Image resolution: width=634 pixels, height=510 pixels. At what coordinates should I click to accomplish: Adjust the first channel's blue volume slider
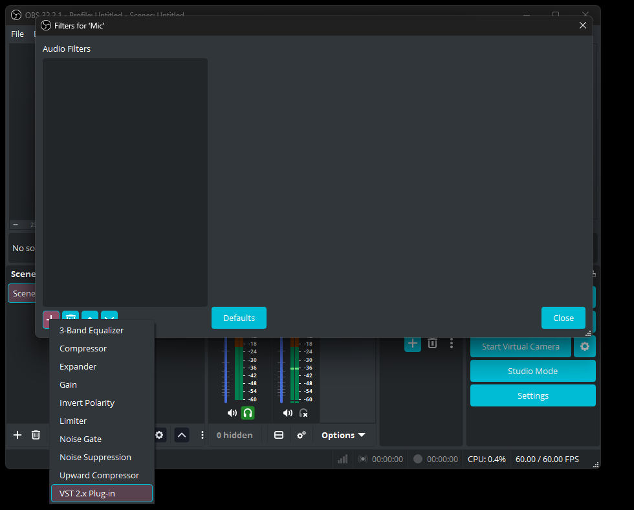pos(226,370)
